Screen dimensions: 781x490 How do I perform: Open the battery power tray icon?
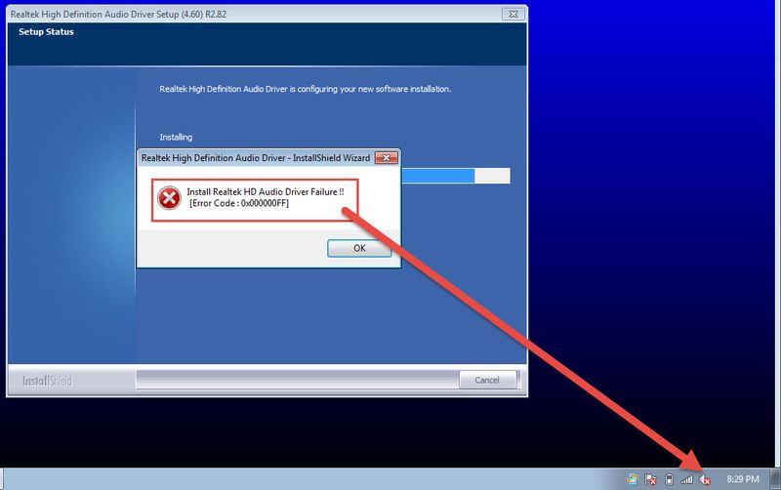pos(670,479)
